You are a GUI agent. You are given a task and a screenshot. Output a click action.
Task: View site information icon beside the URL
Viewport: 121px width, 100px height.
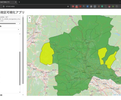click(4, 6)
